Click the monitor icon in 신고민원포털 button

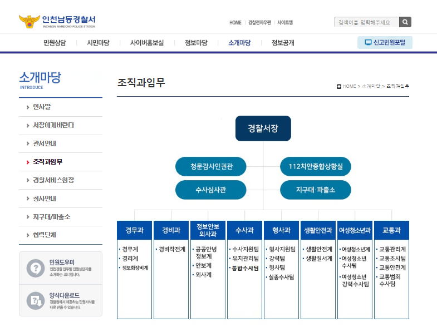[x=368, y=42]
